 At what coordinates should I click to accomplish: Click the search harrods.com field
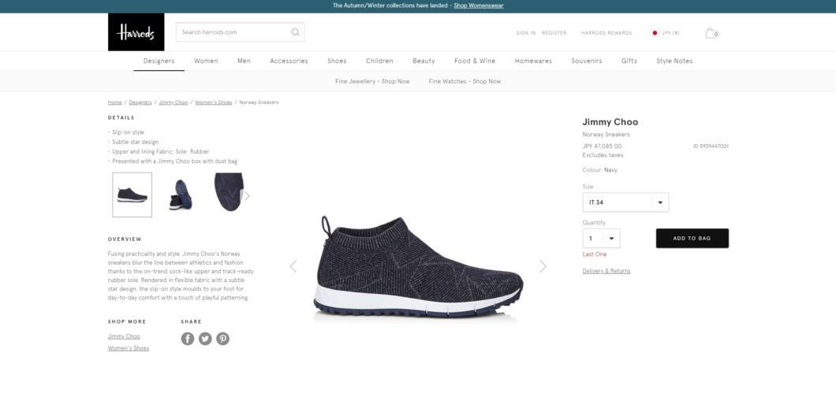click(240, 32)
